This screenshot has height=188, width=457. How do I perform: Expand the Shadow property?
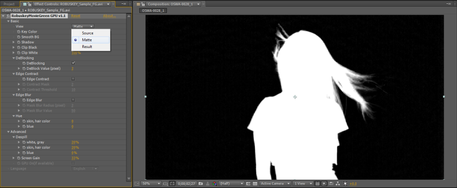coord(13,42)
